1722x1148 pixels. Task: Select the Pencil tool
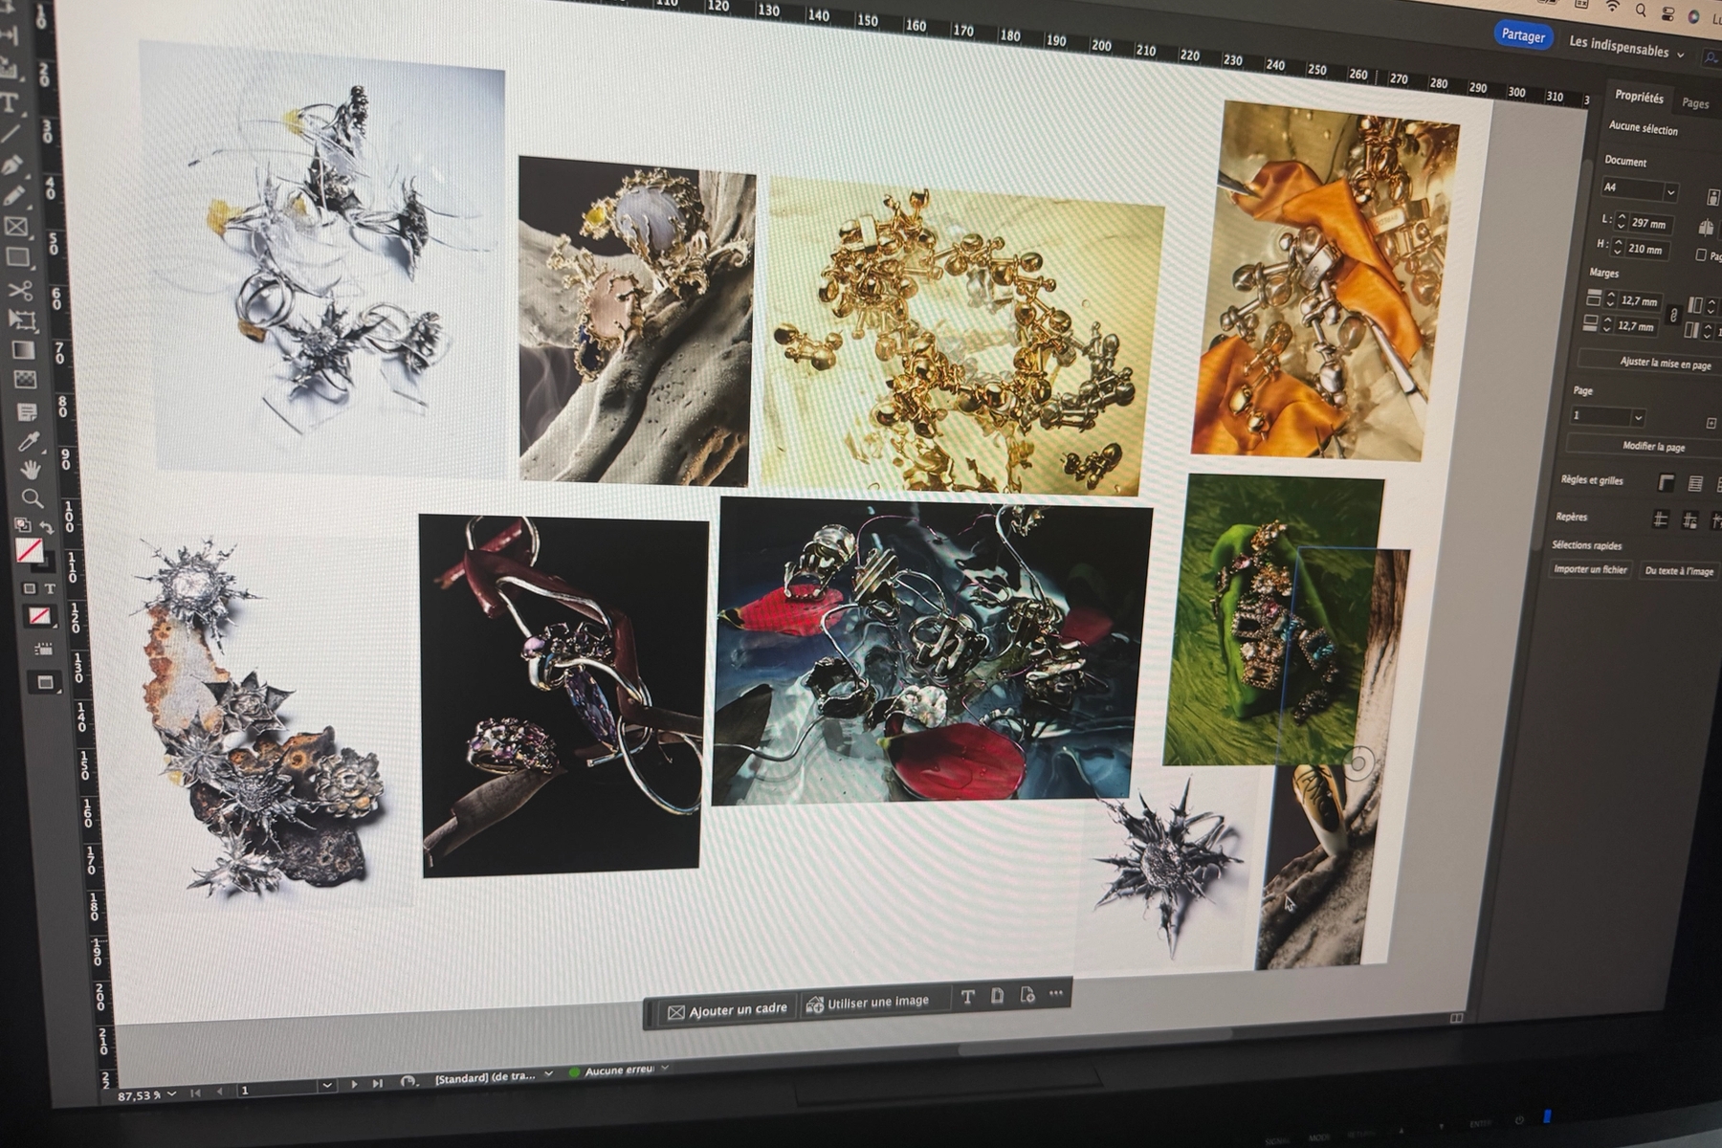[13, 196]
